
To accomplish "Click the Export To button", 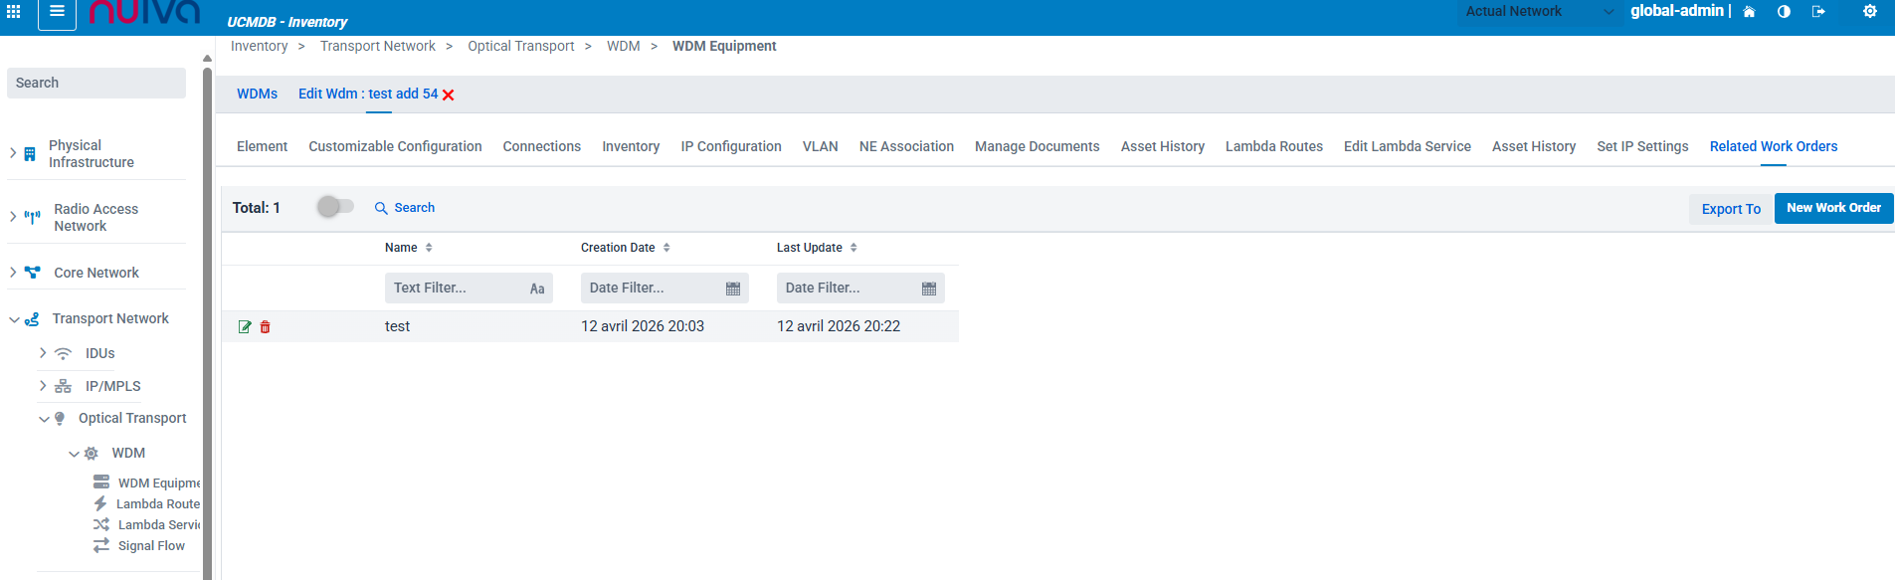I will [1731, 209].
